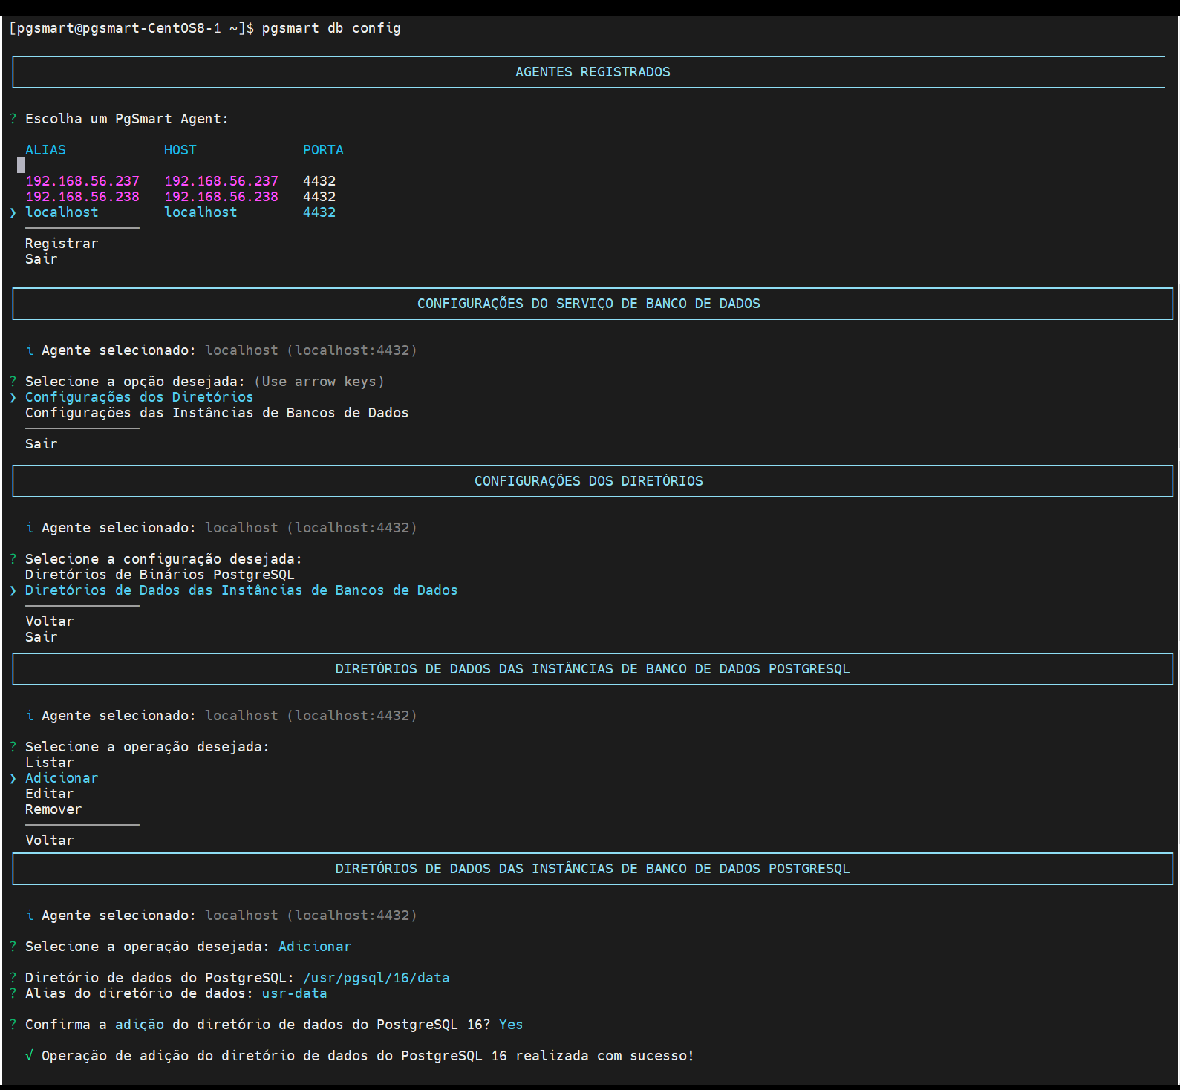Click the selection arrow beside Adicionar

pyautogui.click(x=13, y=778)
